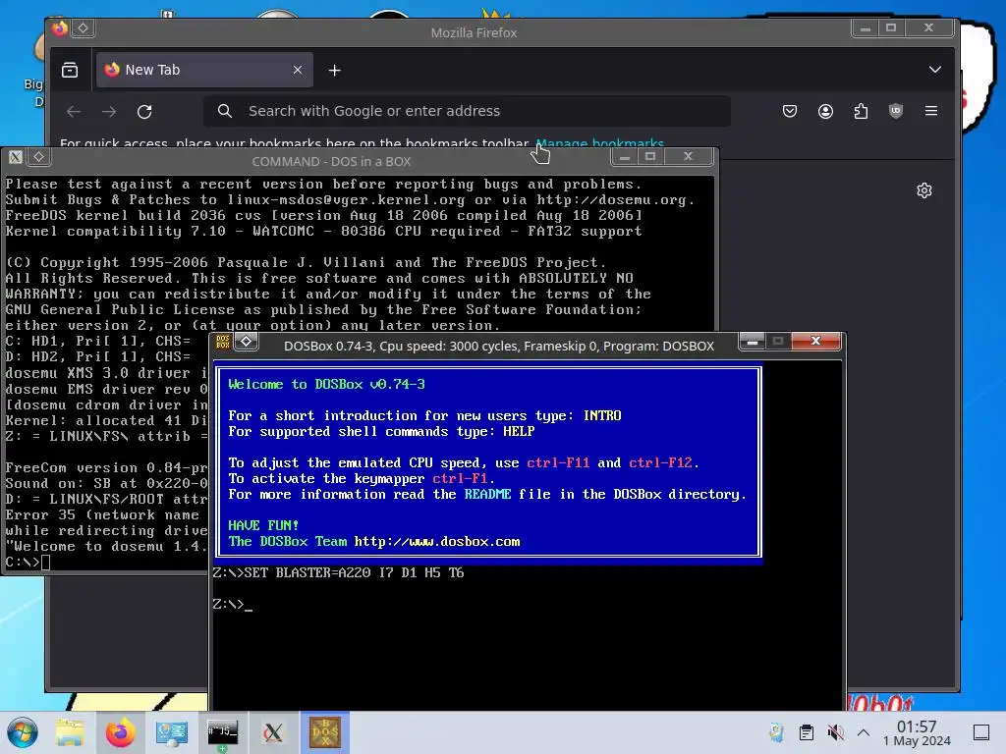1006x754 pixels.
Task: Open Save to Pocket icon in Firefox
Action: coord(790,111)
